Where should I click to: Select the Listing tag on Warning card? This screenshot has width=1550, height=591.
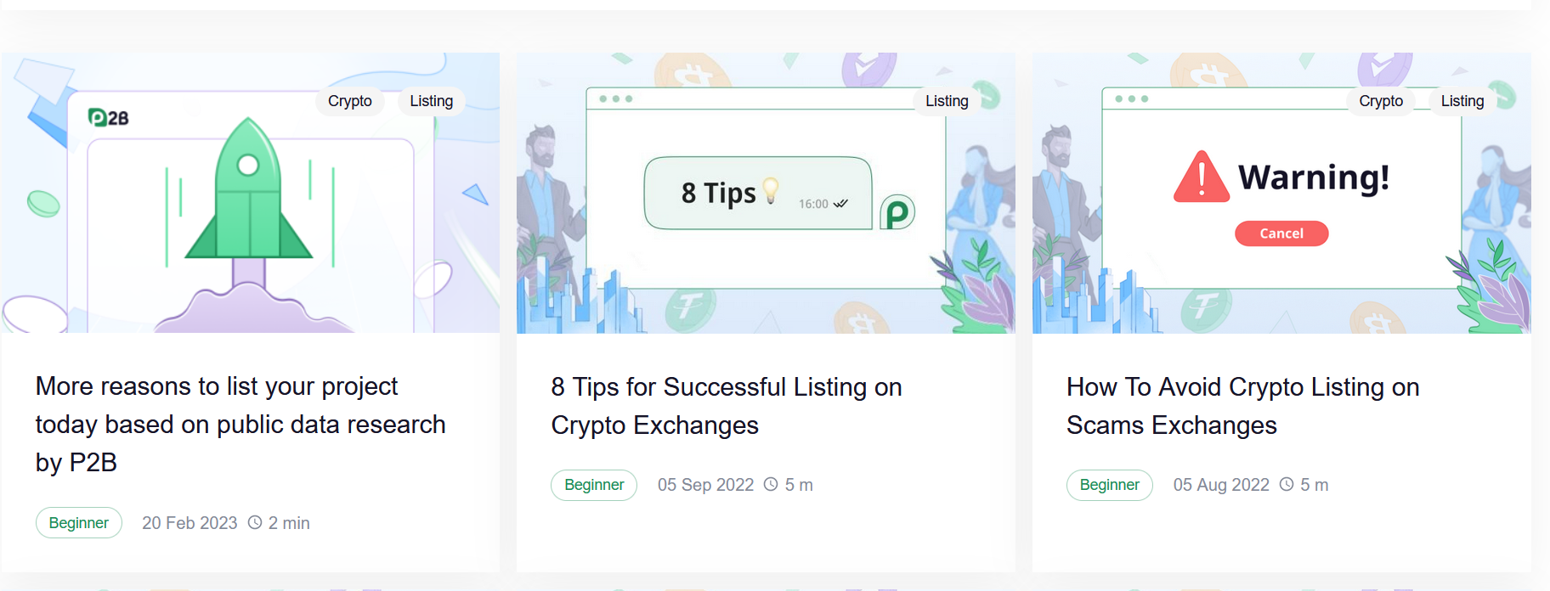[x=1462, y=101]
